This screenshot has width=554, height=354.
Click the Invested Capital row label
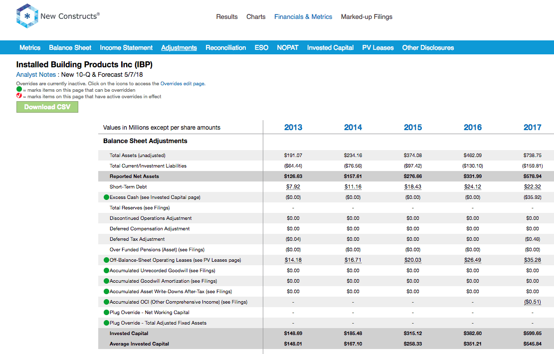129,334
